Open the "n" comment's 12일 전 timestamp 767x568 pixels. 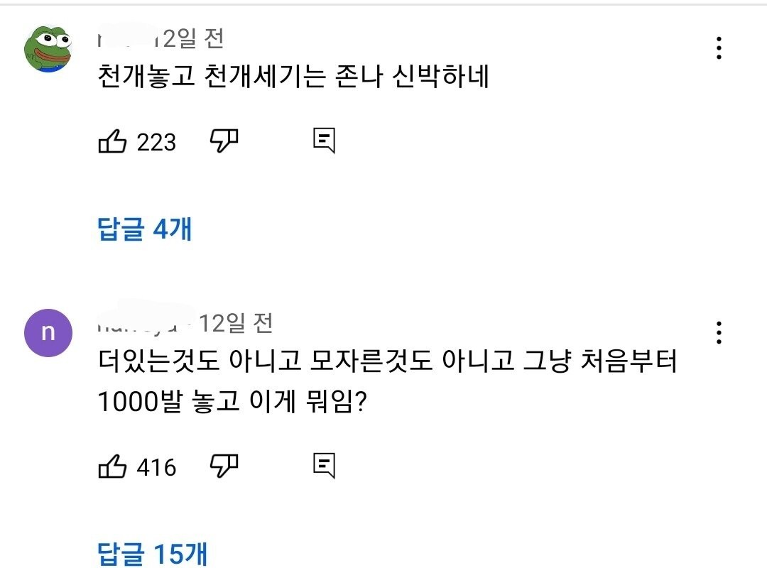click(x=236, y=323)
